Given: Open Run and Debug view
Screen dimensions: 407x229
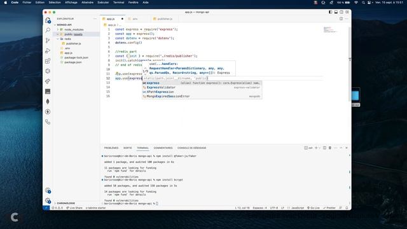Looking at the screenshot, I should [48, 51].
